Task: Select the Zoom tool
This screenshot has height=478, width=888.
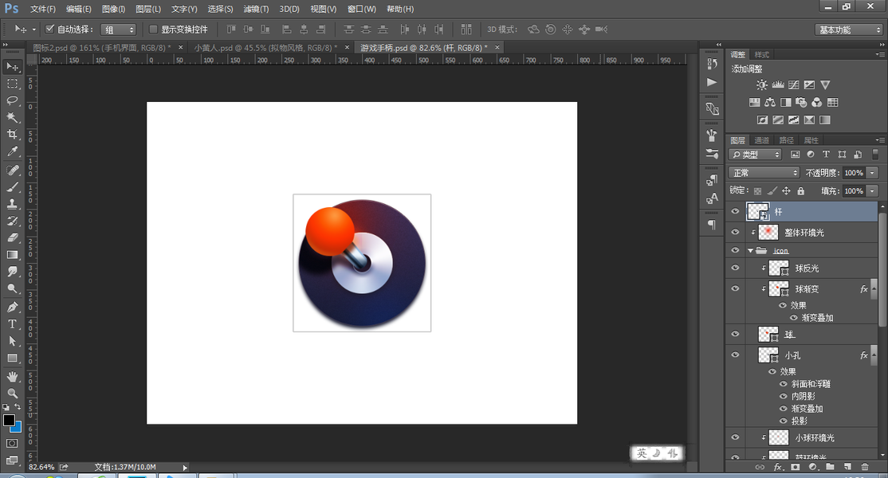Action: coord(12,393)
